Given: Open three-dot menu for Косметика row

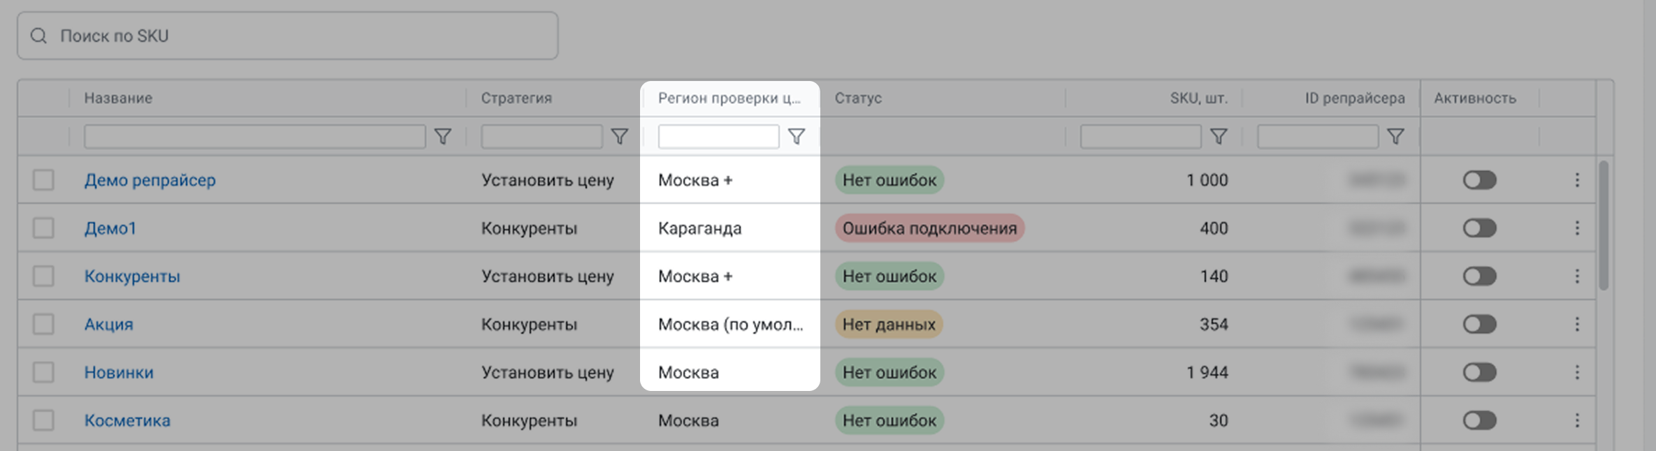Looking at the screenshot, I should [1577, 421].
